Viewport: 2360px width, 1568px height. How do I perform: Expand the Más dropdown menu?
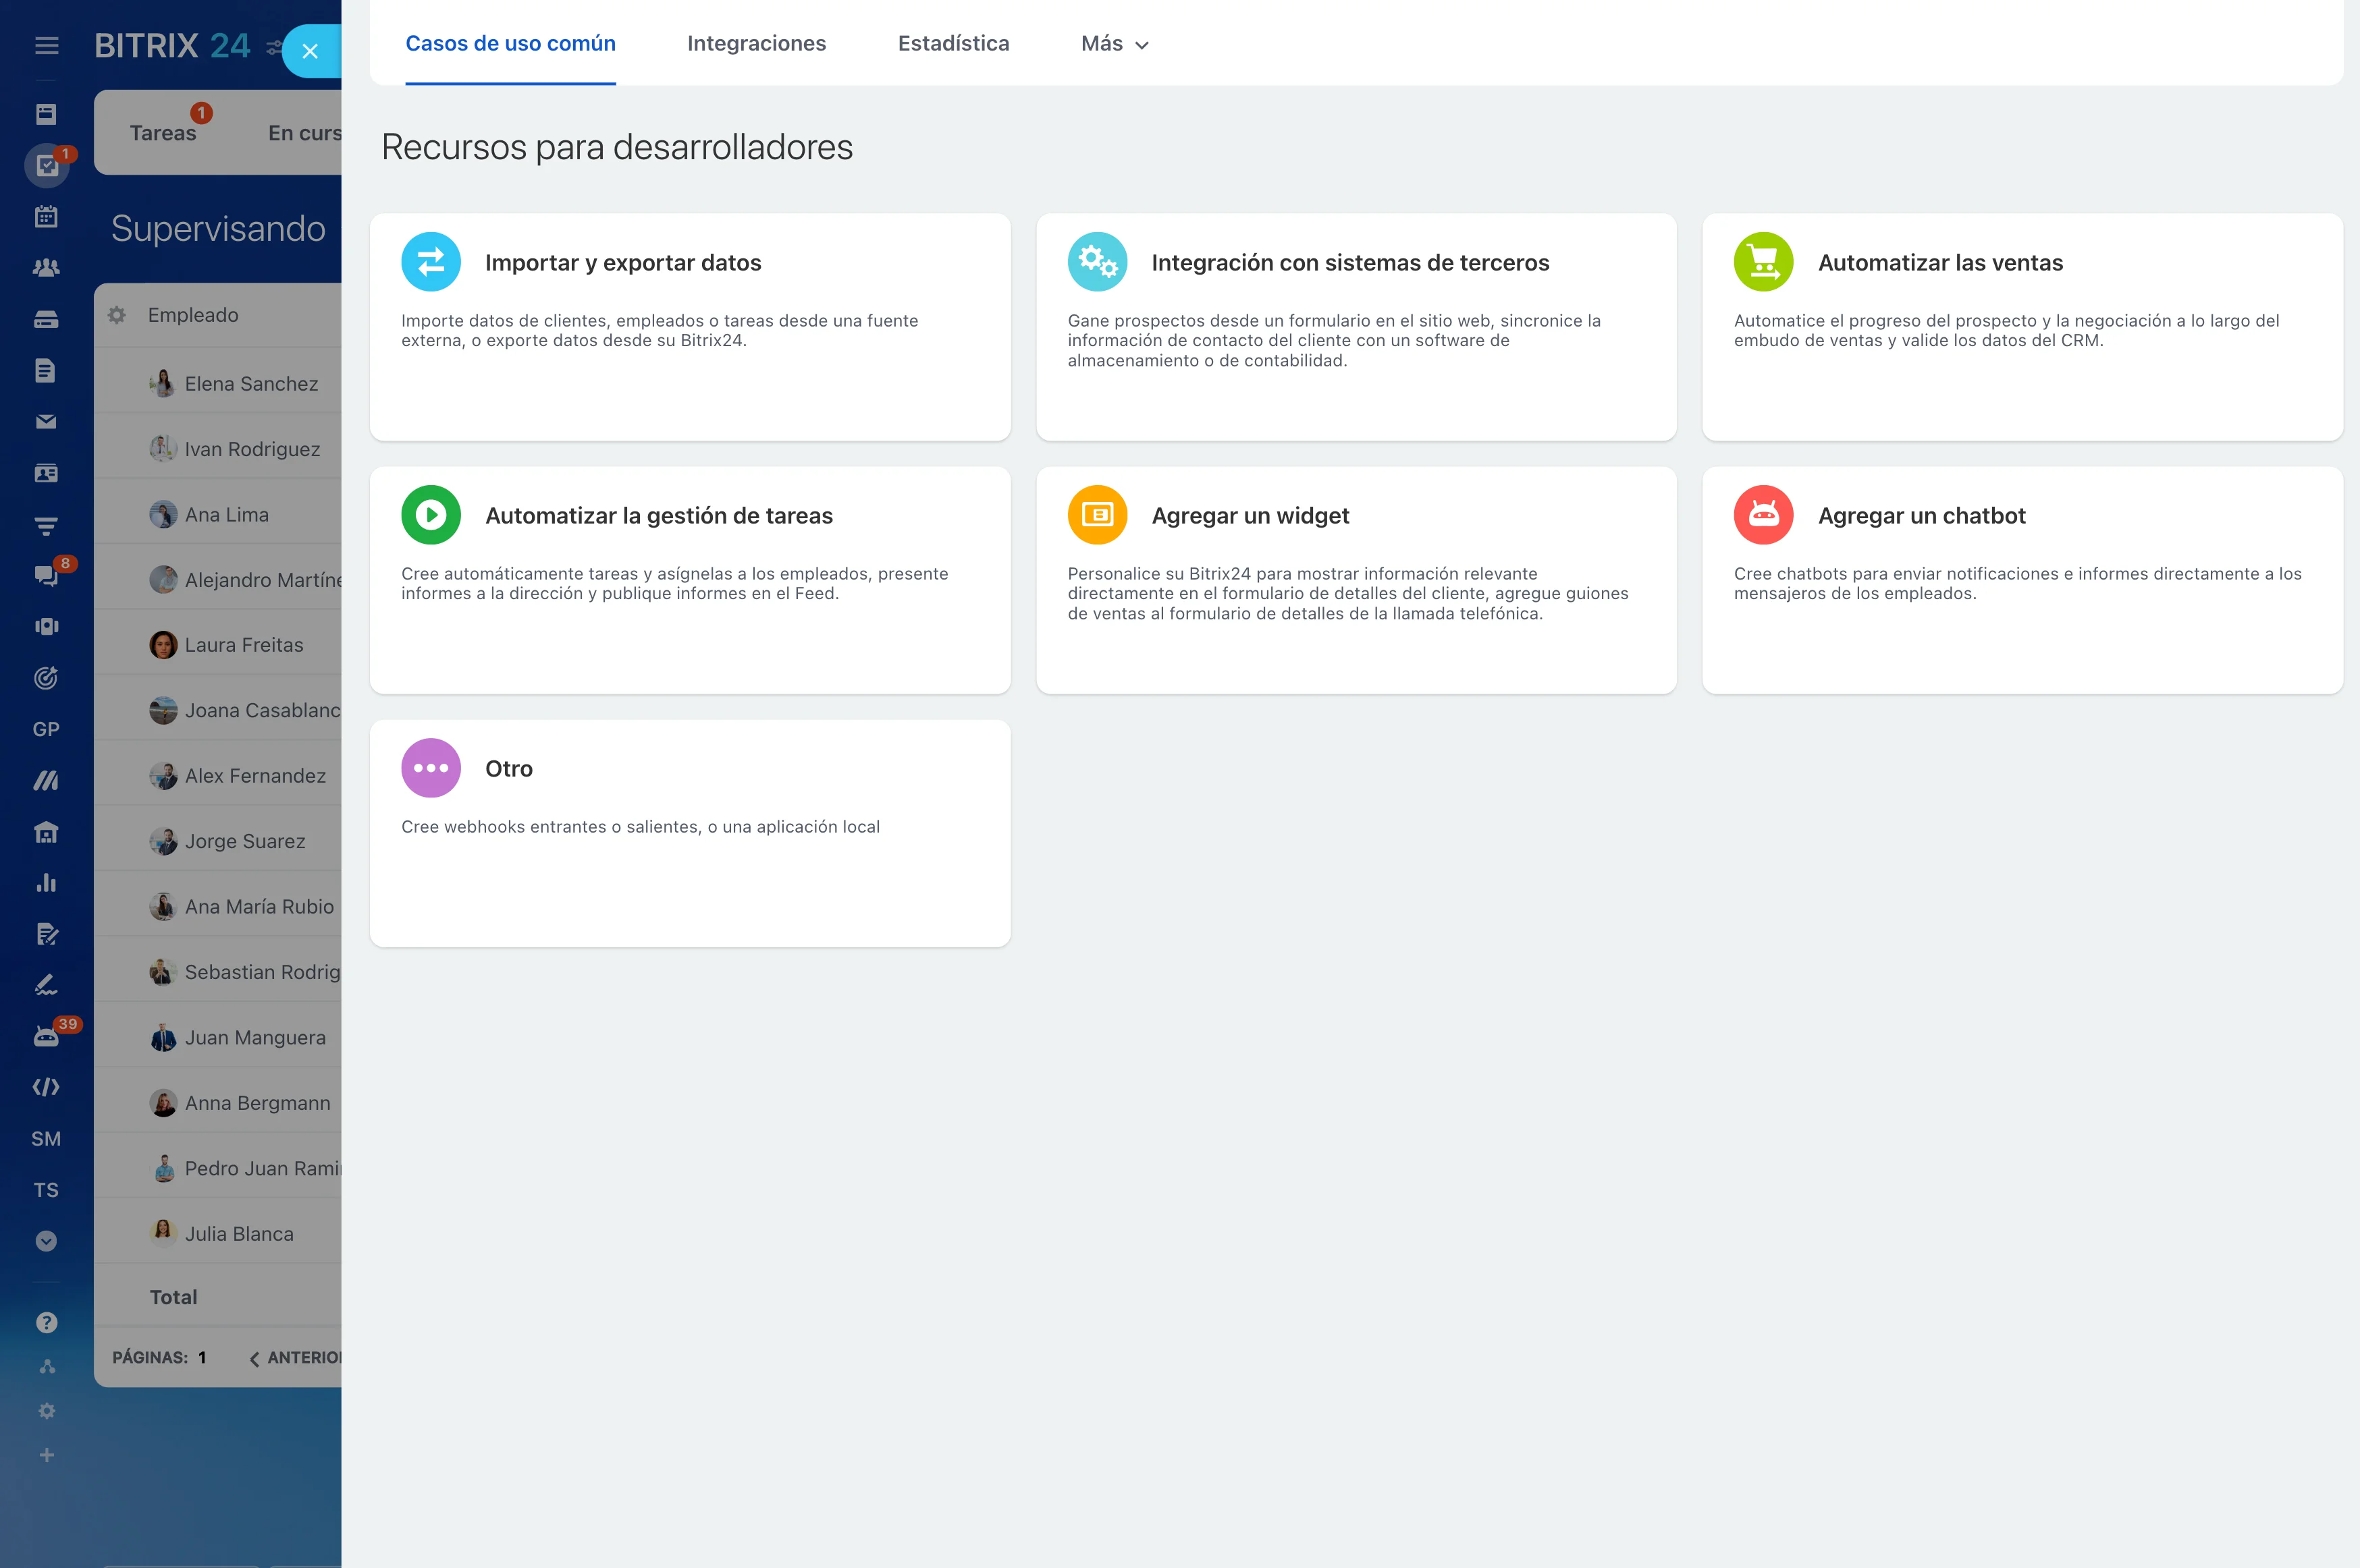1115,44
